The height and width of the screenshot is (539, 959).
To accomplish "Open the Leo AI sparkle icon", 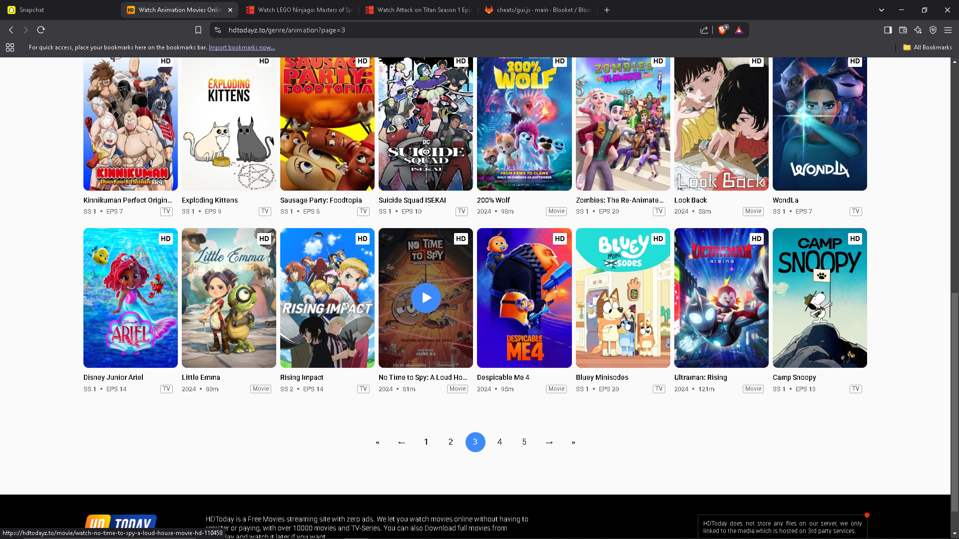I will pyautogui.click(x=918, y=30).
